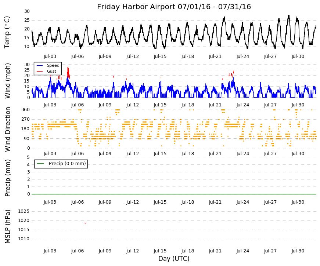Click the Gust legend label
This screenshot has width=320, height=266.
click(x=51, y=71)
